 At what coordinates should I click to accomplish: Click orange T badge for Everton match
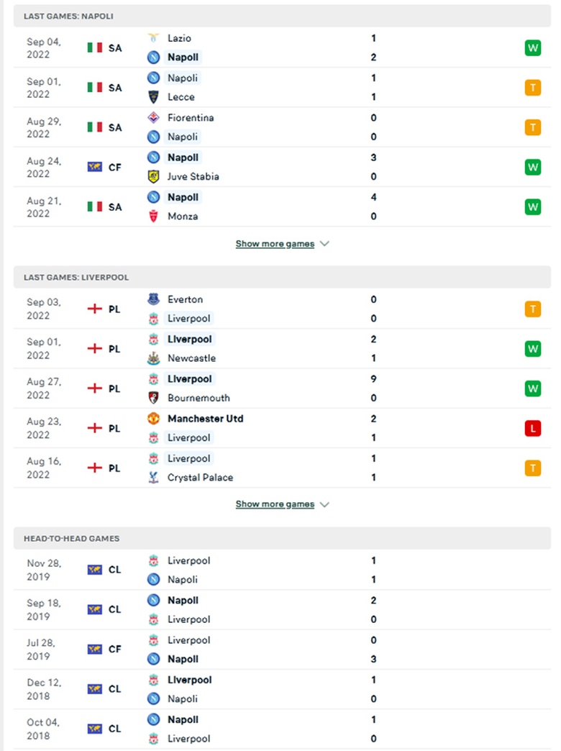pos(532,309)
